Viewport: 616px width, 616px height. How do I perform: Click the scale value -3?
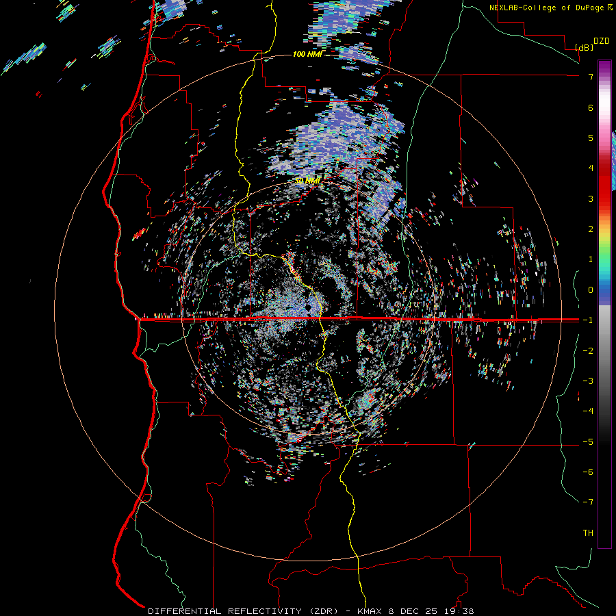click(588, 381)
